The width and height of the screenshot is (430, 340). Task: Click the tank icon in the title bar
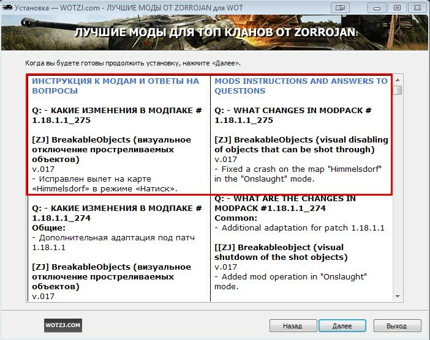coord(9,8)
